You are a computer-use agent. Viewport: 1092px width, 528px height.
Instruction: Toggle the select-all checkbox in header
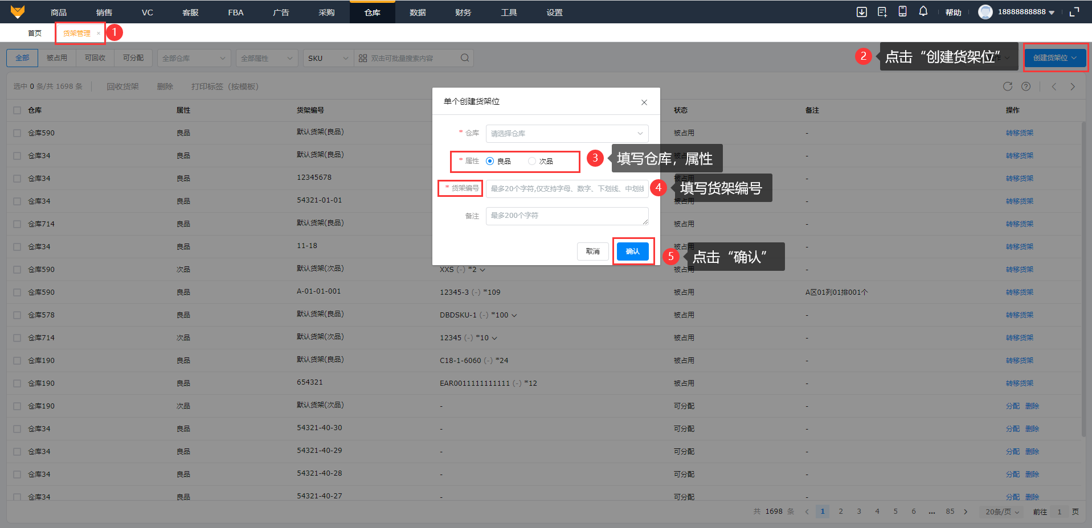[17, 110]
